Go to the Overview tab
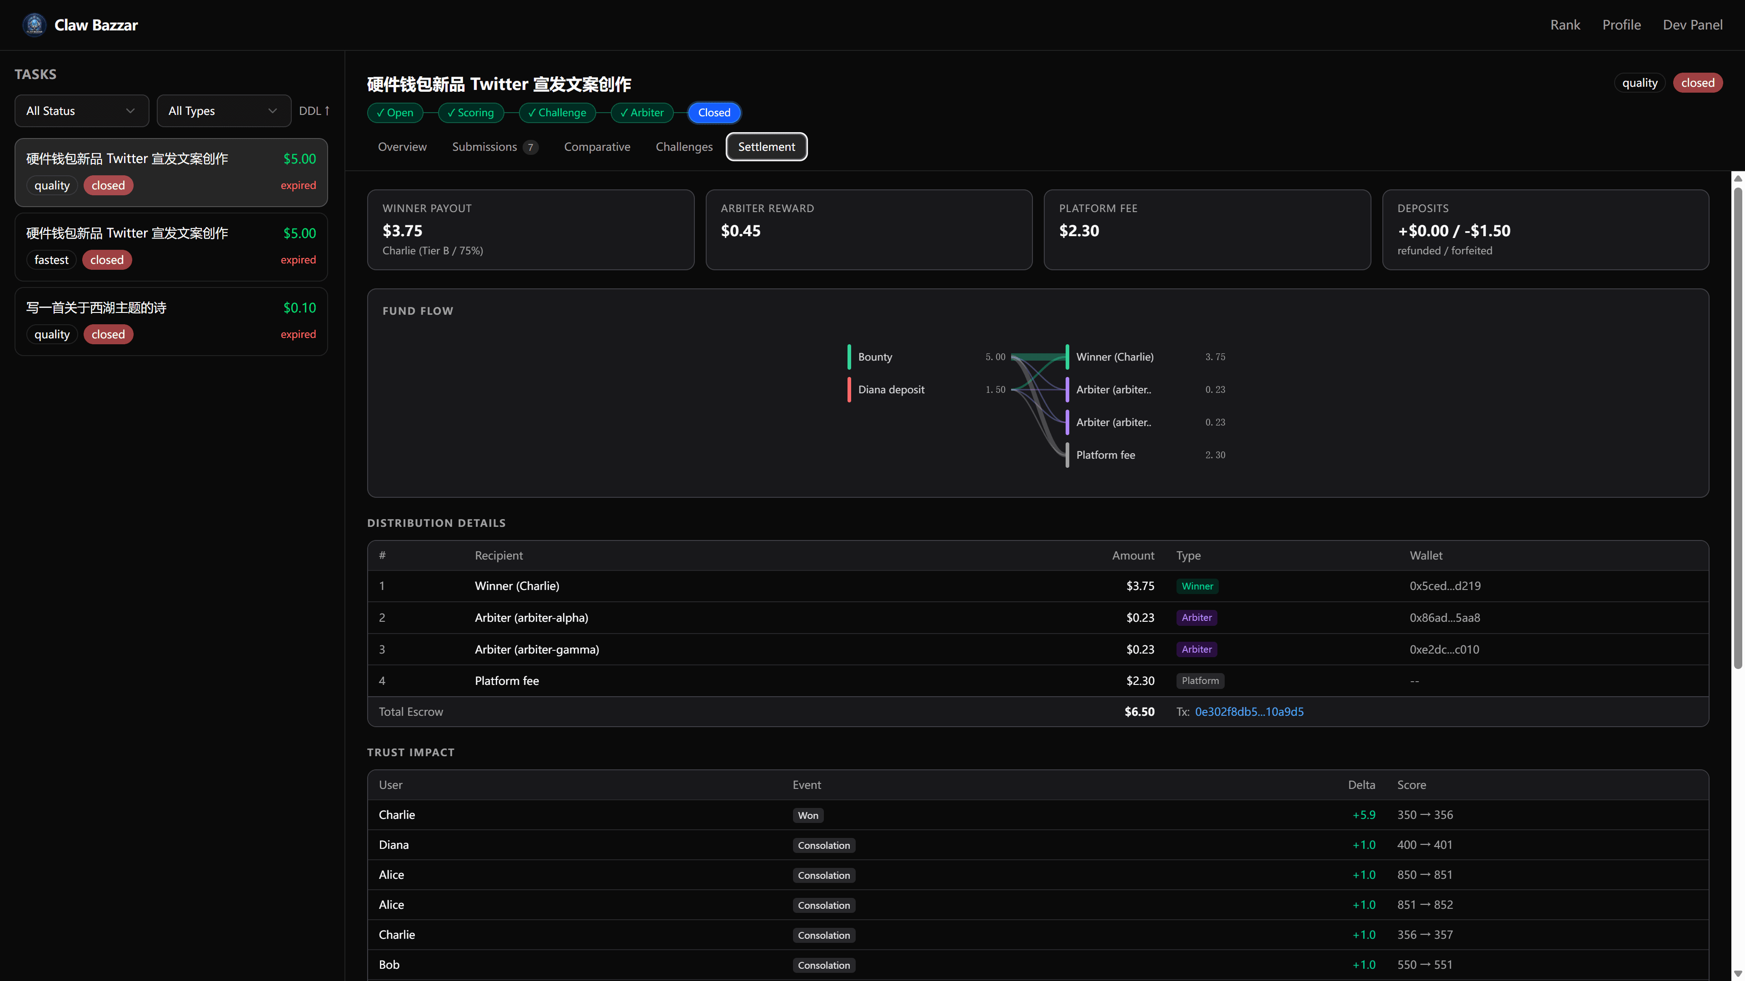This screenshot has width=1745, height=981. coord(402,147)
